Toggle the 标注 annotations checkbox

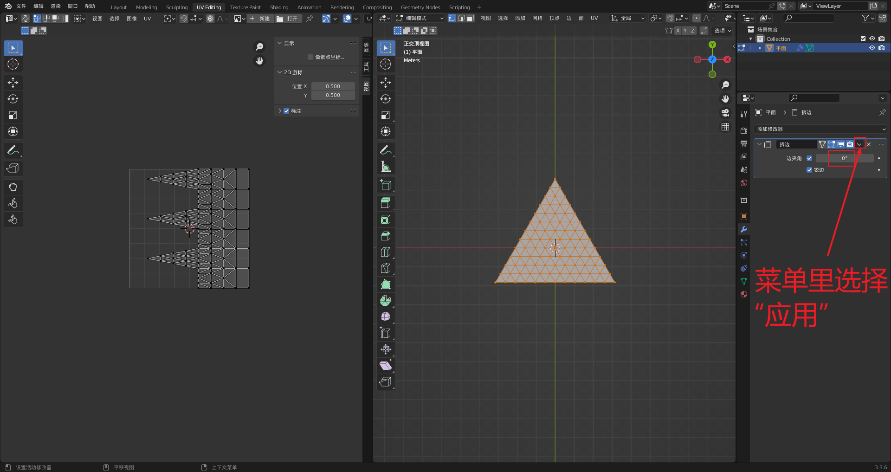point(286,111)
